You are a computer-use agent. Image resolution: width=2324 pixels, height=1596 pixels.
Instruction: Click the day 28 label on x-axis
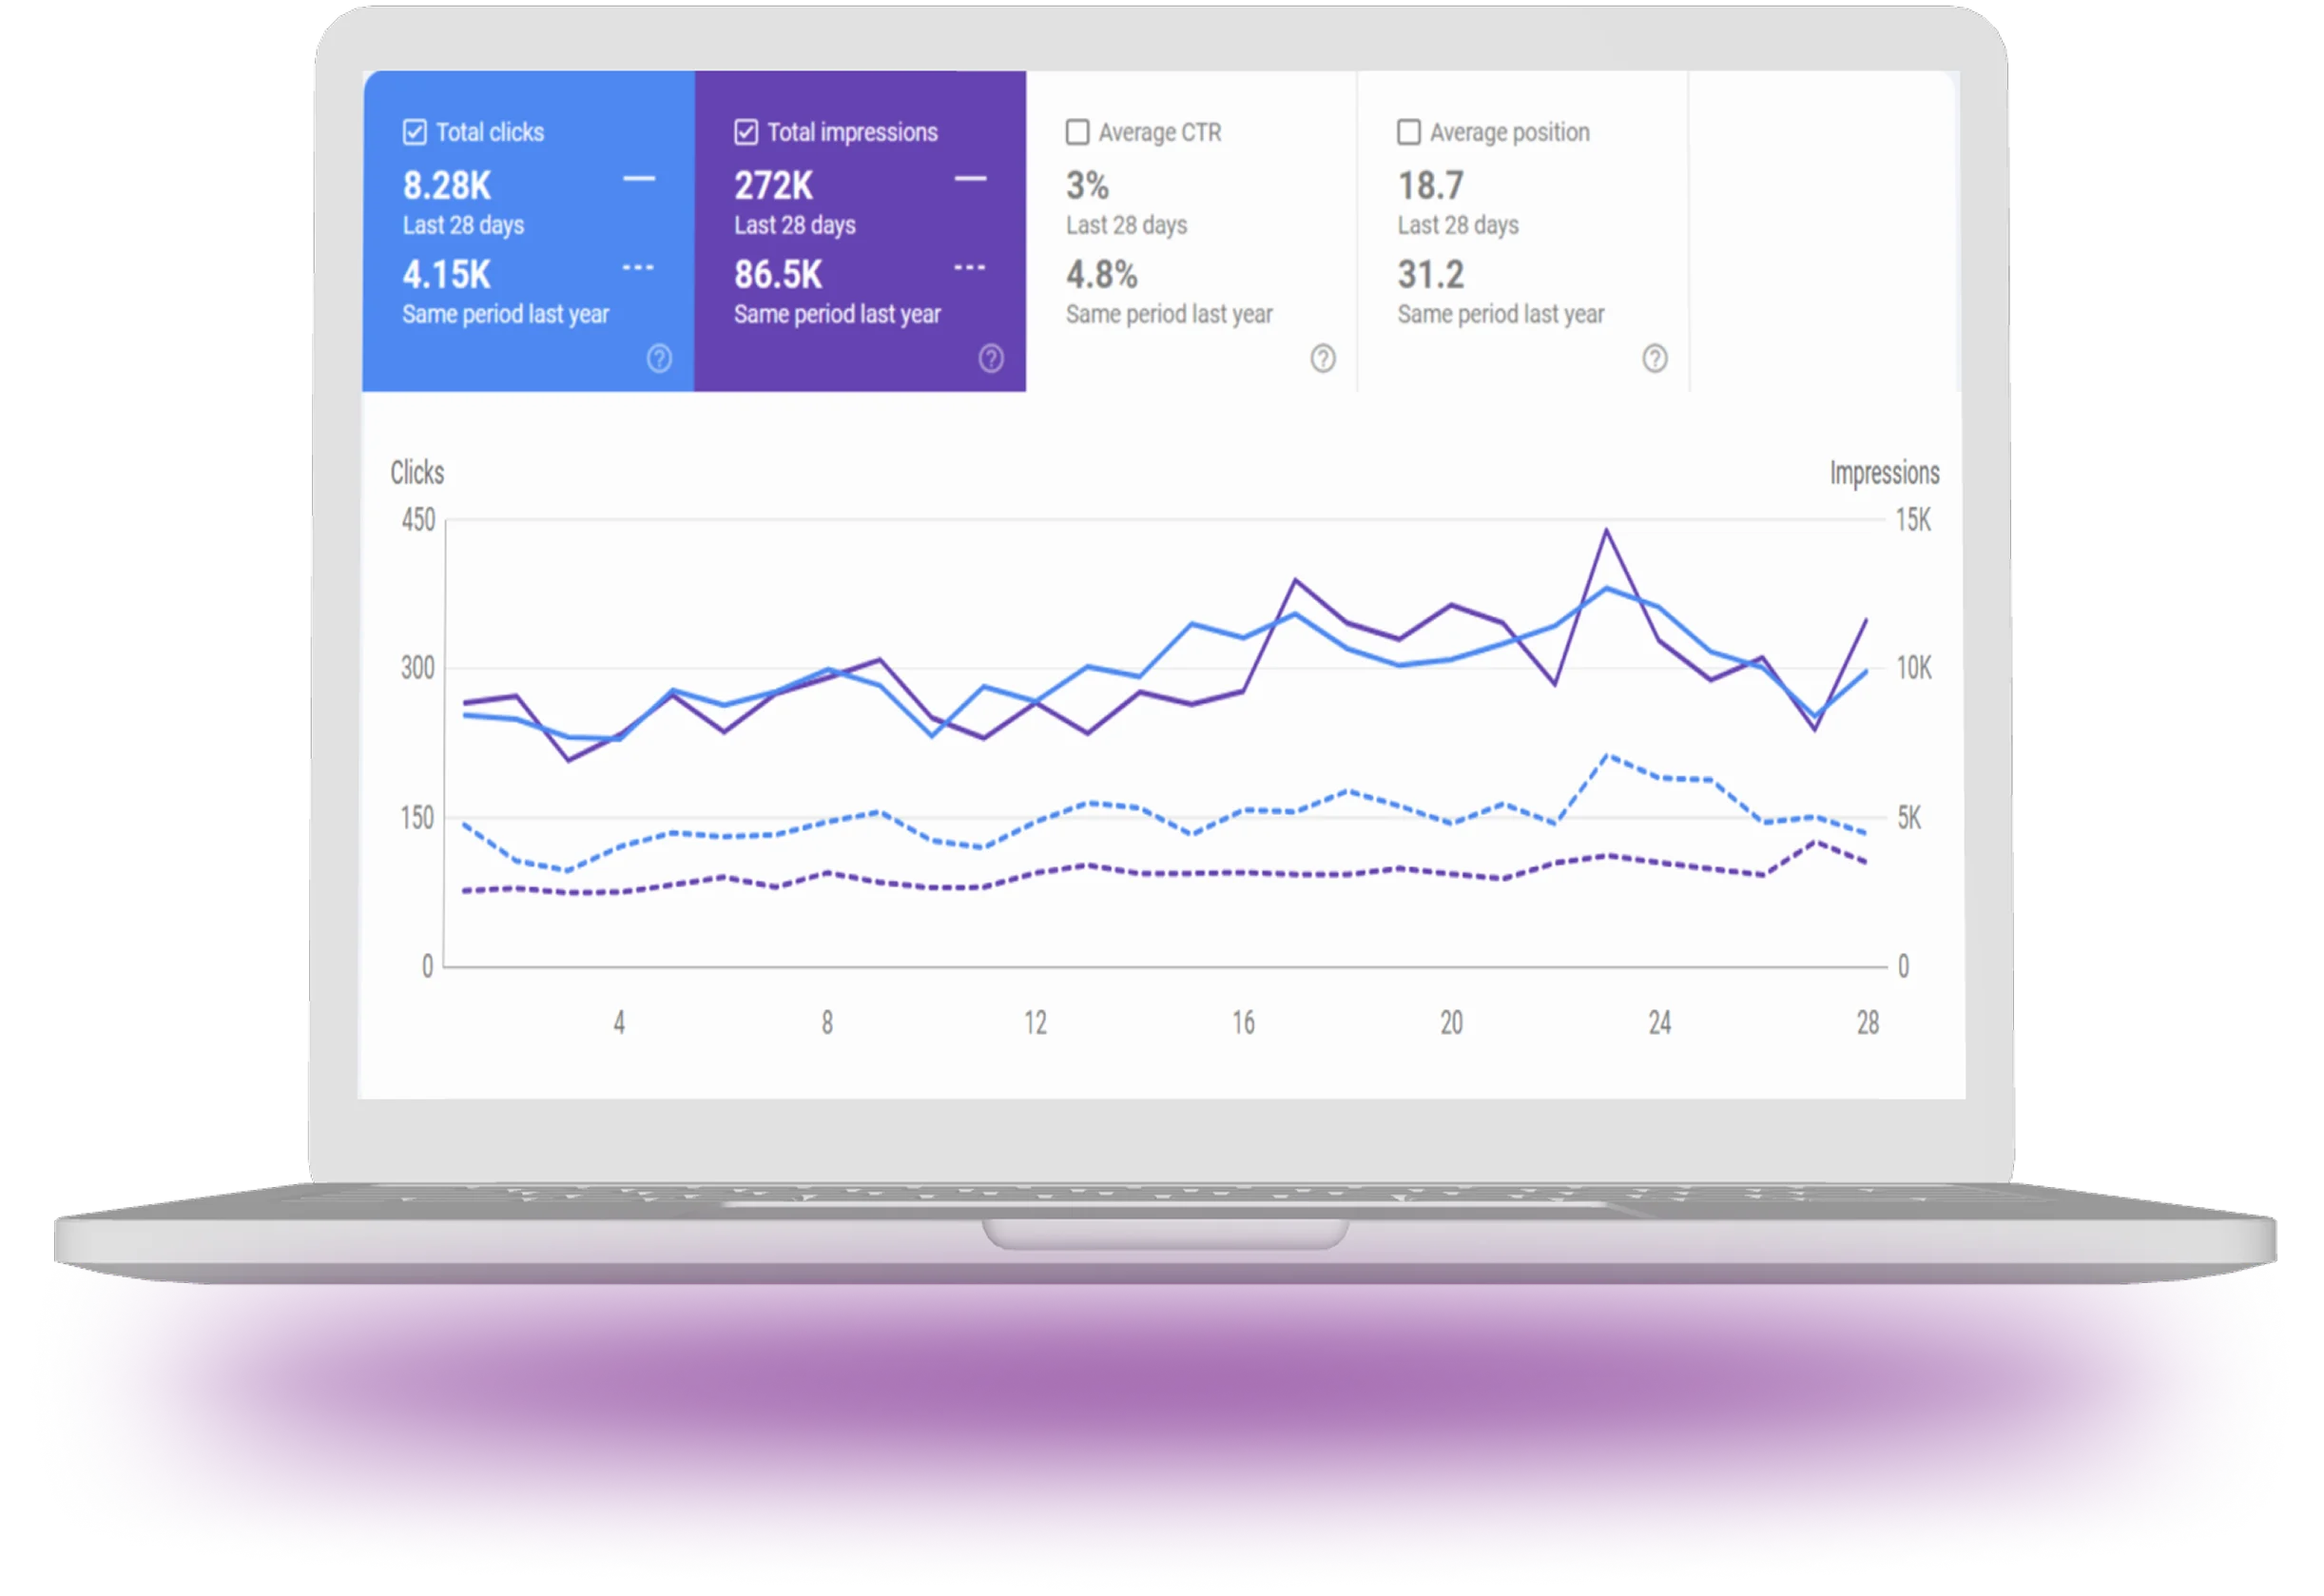pyautogui.click(x=1867, y=1023)
